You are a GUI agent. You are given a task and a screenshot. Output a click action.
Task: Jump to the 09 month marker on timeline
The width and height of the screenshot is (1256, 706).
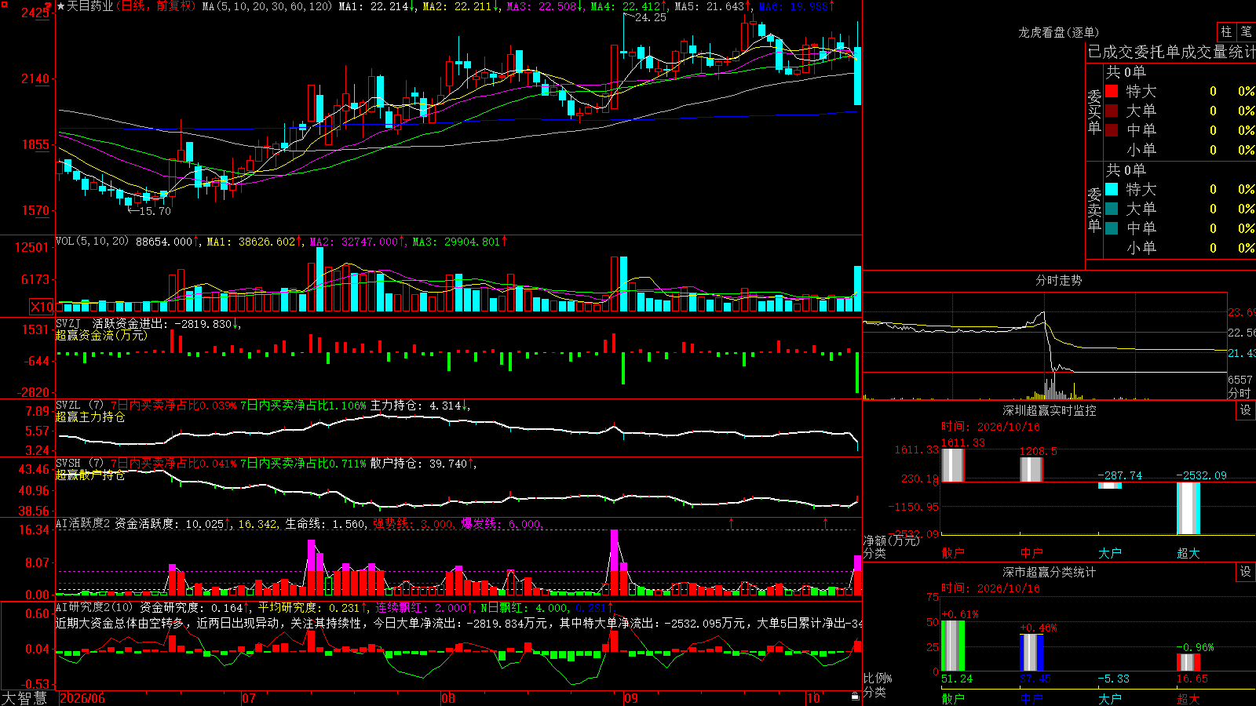point(631,698)
